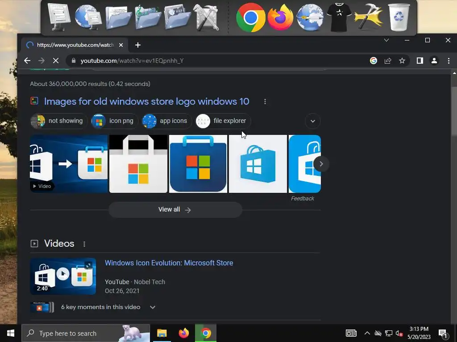View site information lock icon
This screenshot has width=457, height=342.
74,61
